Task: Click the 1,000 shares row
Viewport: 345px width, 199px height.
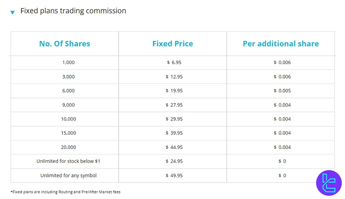Action: tap(68, 63)
